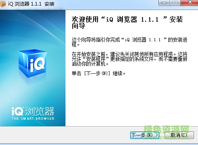The width and height of the screenshot is (198, 145).
Task: Click the window title iQ 浏览器 1.1.1 安装
Action: pos(31,4)
